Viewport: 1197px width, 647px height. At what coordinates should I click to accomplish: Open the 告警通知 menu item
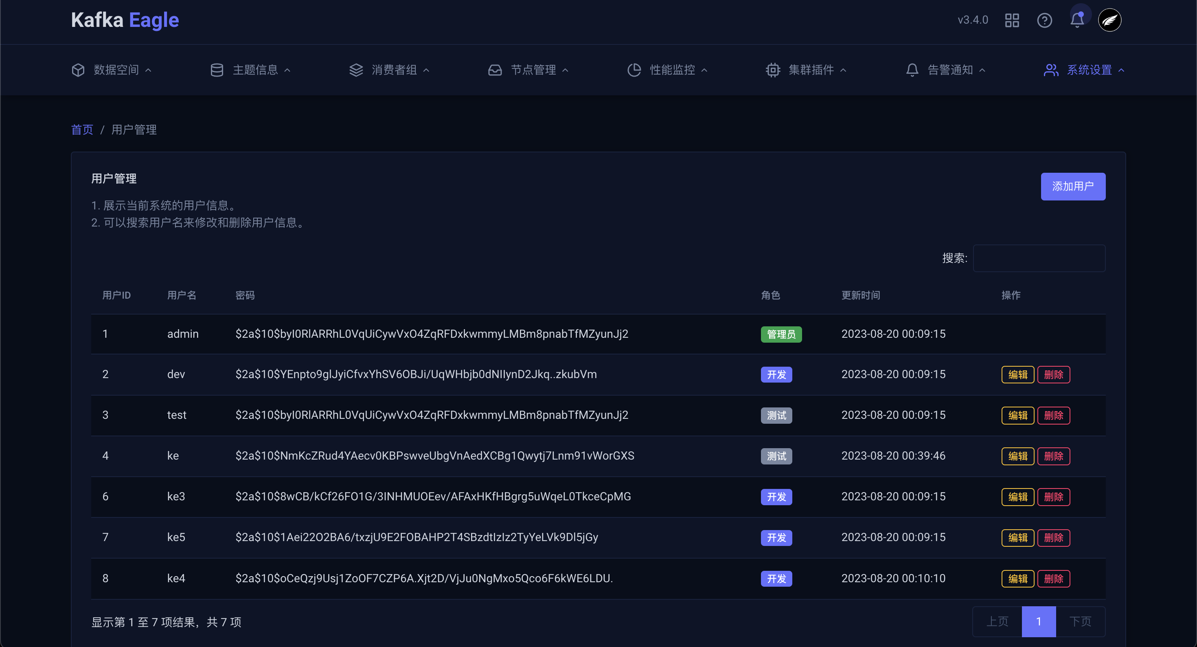(x=950, y=70)
